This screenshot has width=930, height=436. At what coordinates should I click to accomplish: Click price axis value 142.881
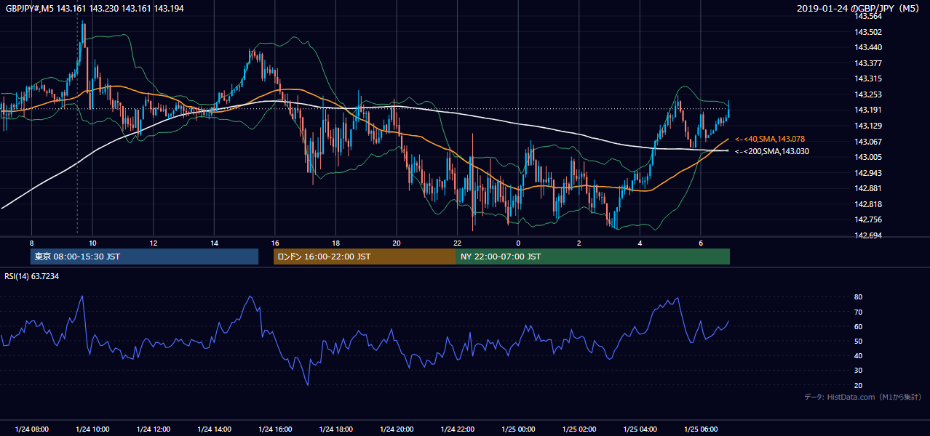pos(869,189)
